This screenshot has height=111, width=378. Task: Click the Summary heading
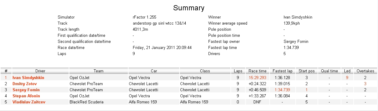[x=189, y=8]
